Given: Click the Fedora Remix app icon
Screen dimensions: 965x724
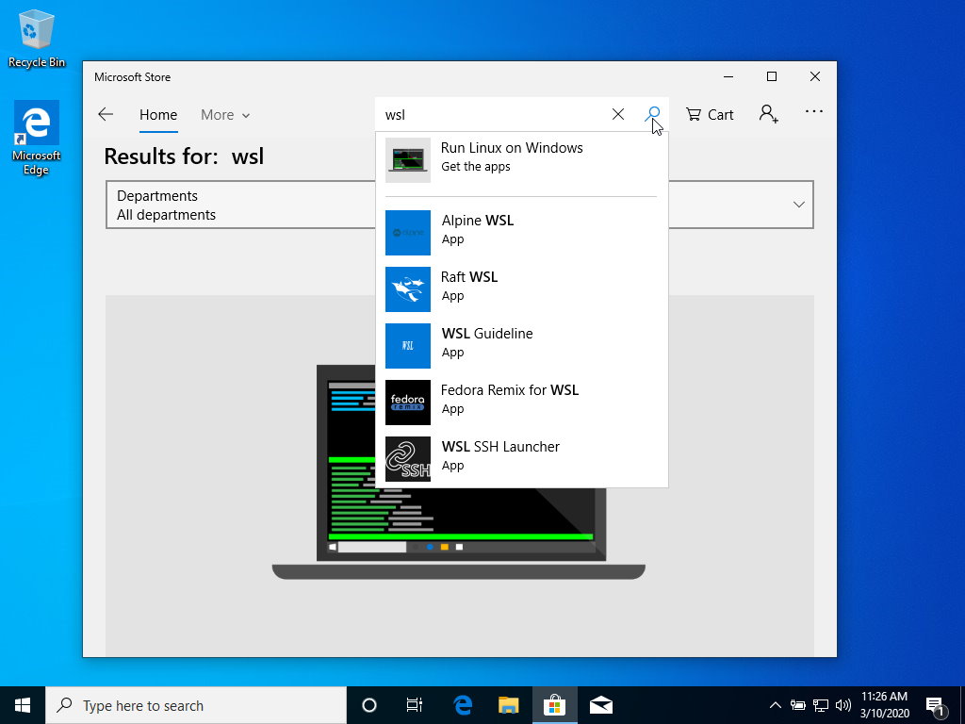Looking at the screenshot, I should [x=408, y=403].
